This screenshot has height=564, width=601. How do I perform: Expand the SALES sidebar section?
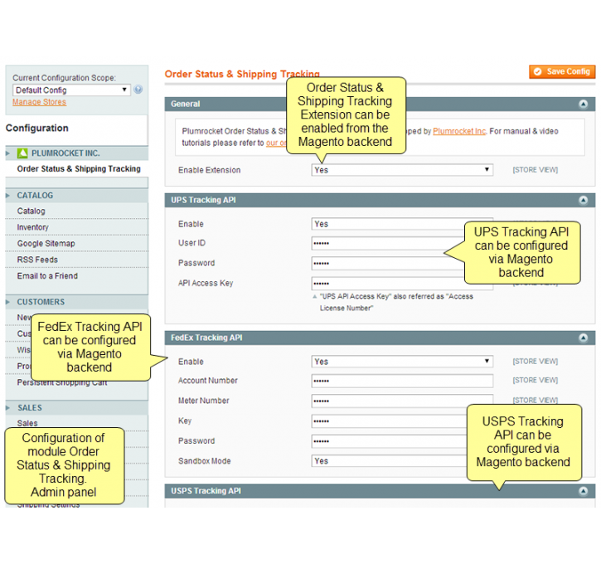click(x=76, y=408)
